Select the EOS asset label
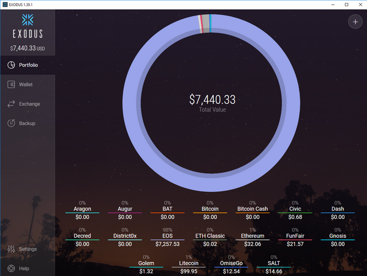This screenshot has height=276, width=367. pos(167,236)
